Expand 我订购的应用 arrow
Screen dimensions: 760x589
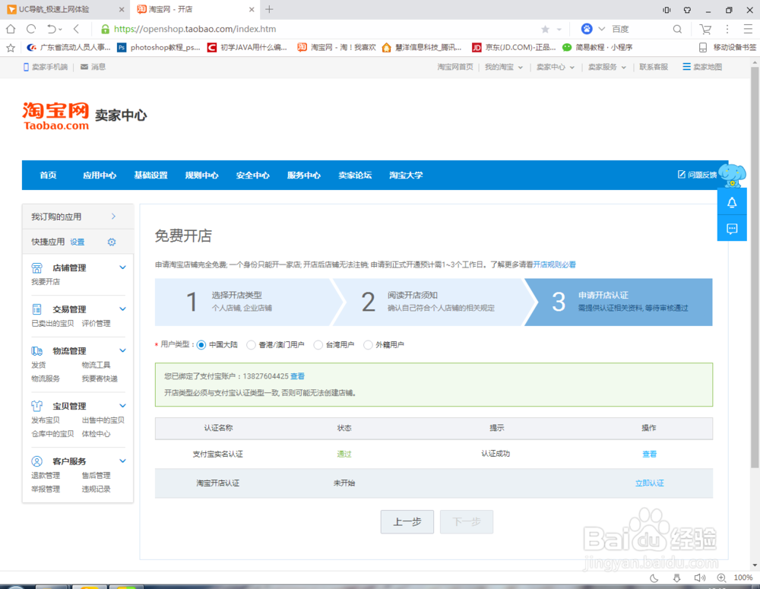[113, 216]
